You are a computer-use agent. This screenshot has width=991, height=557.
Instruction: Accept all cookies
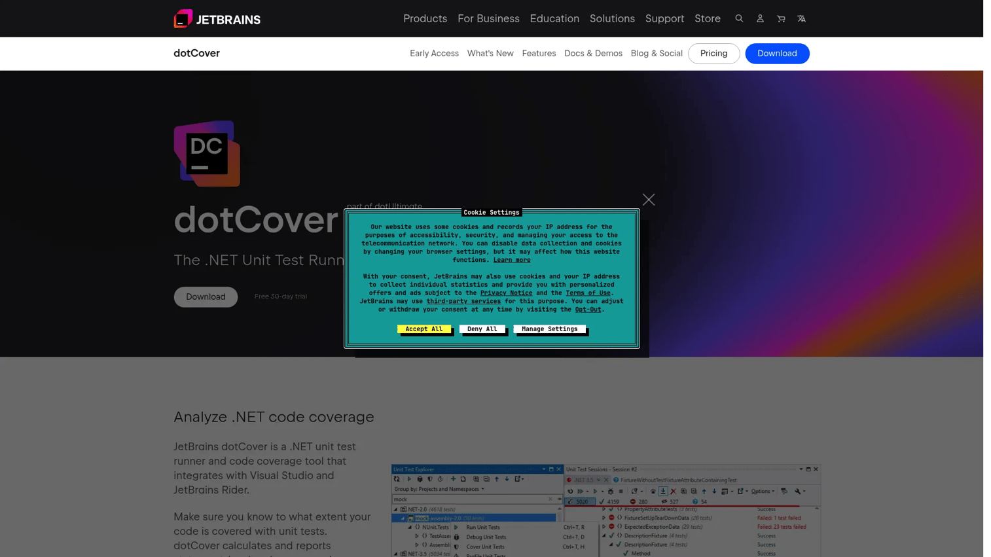click(423, 329)
